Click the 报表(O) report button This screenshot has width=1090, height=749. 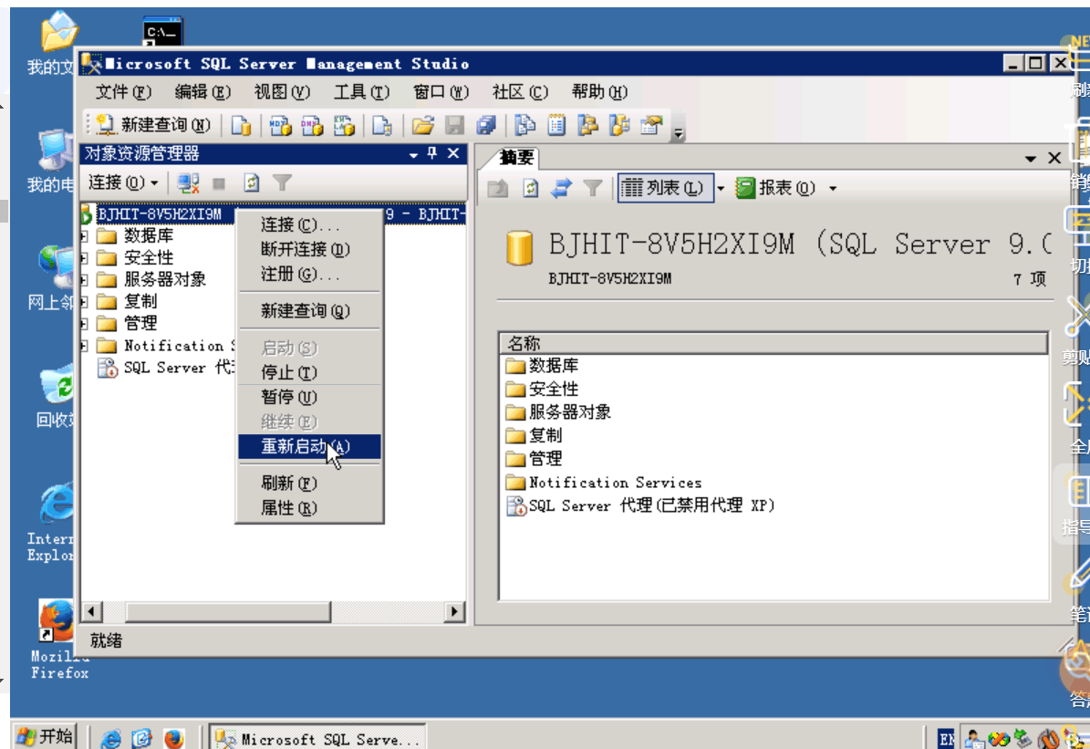(x=776, y=188)
